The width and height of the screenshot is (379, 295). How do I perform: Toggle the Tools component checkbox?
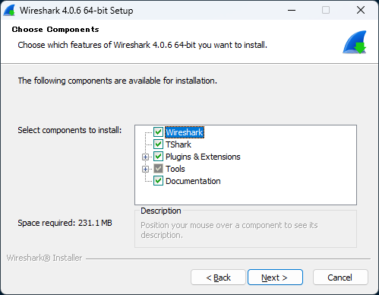coord(158,169)
